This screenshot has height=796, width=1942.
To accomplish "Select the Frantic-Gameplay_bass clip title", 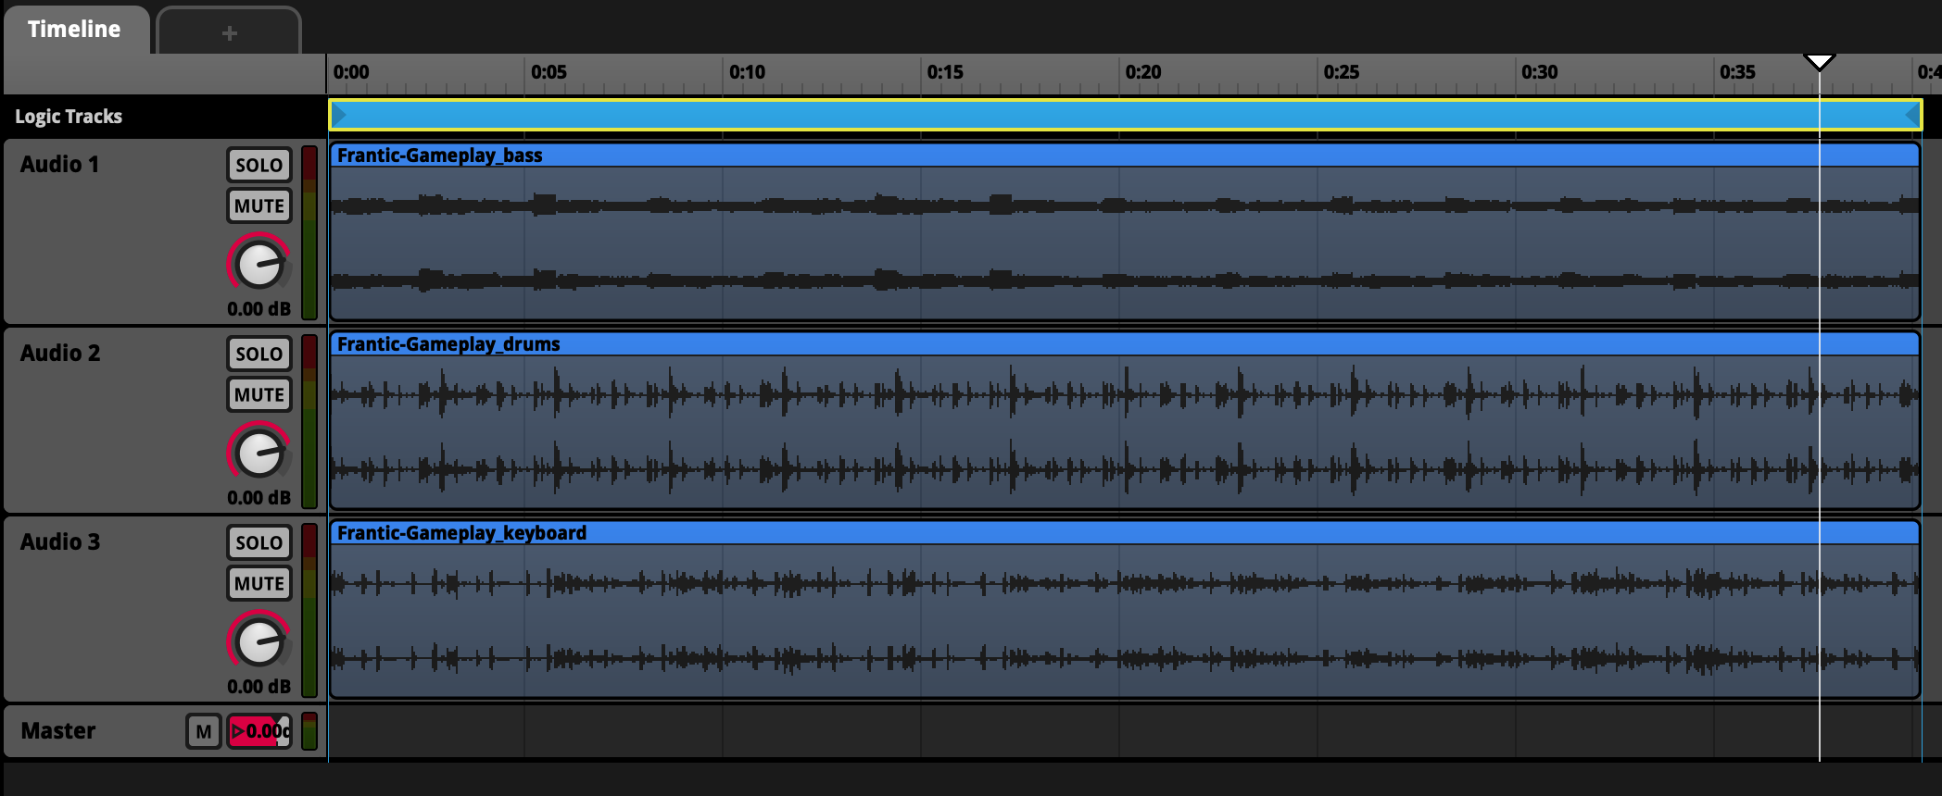I will point(439,155).
